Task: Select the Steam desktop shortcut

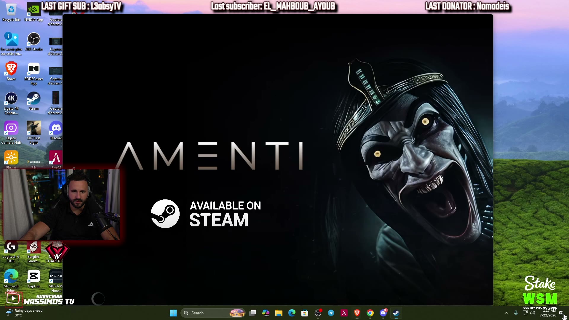Action: (33, 101)
